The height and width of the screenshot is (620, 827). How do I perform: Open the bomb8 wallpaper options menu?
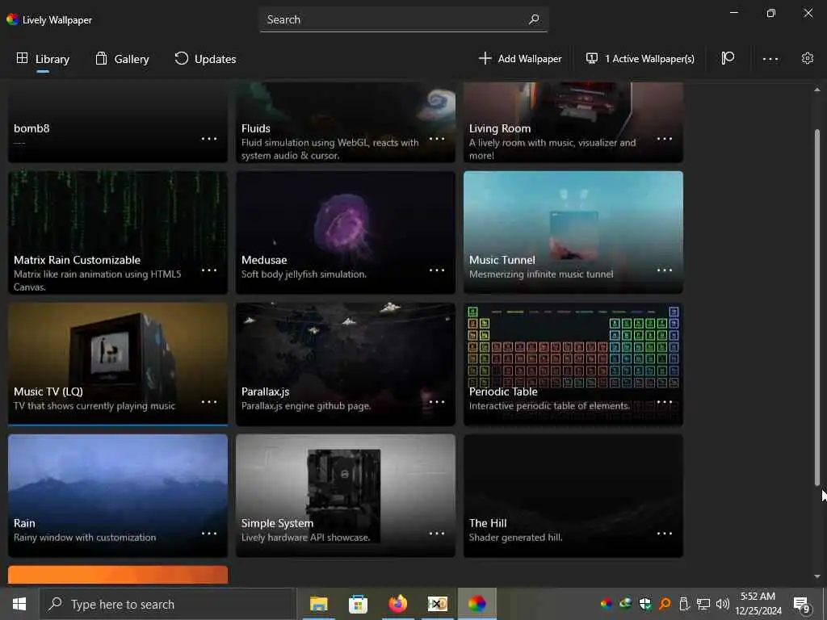click(209, 139)
